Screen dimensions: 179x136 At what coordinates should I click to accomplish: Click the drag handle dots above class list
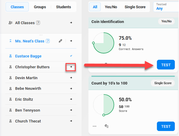tap(41, 35)
